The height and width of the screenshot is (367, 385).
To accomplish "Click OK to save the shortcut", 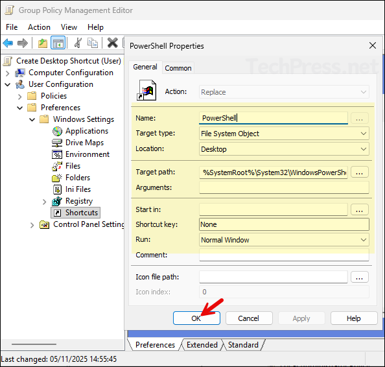I will pyautogui.click(x=196, y=318).
